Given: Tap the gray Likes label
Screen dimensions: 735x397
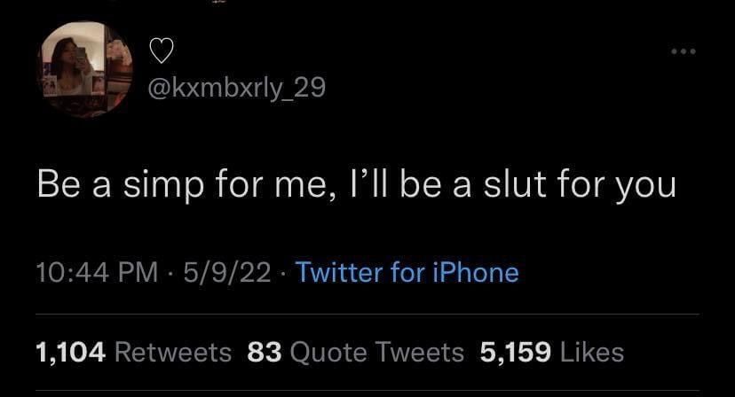Looking at the screenshot, I should coord(592,352).
